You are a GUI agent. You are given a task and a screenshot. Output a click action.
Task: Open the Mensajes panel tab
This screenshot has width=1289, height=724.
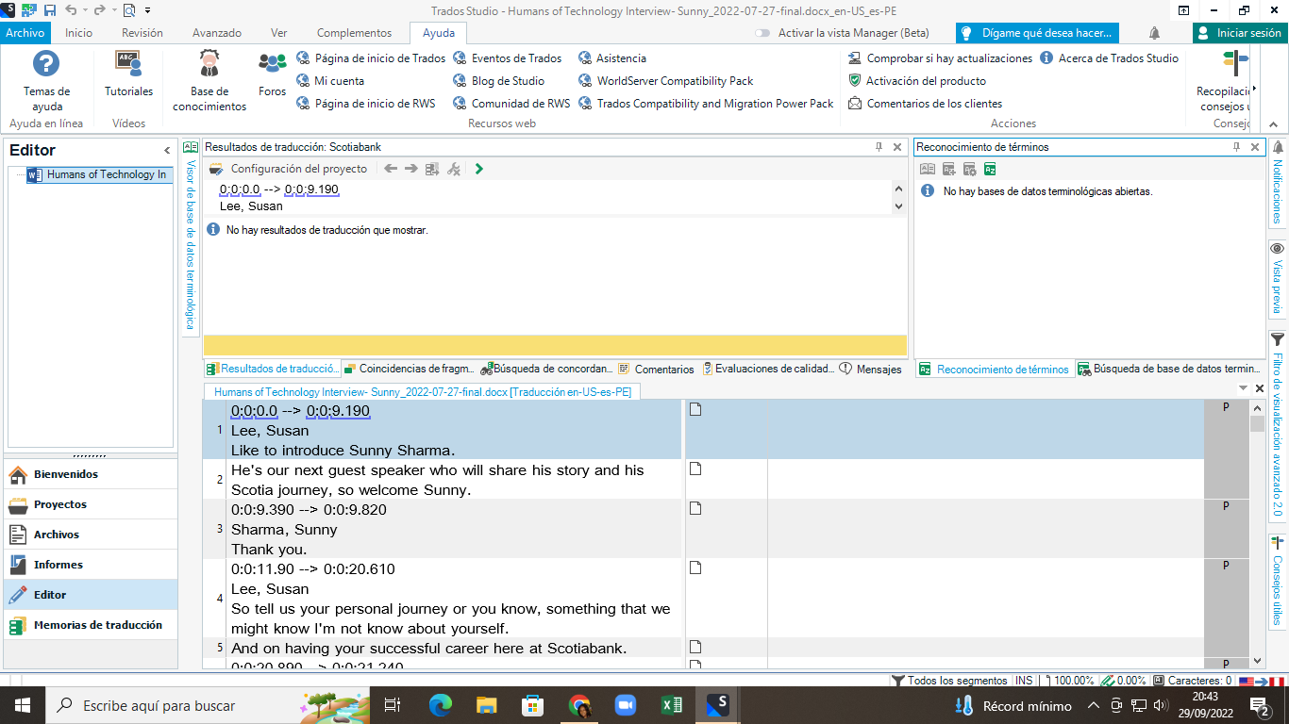(x=870, y=370)
